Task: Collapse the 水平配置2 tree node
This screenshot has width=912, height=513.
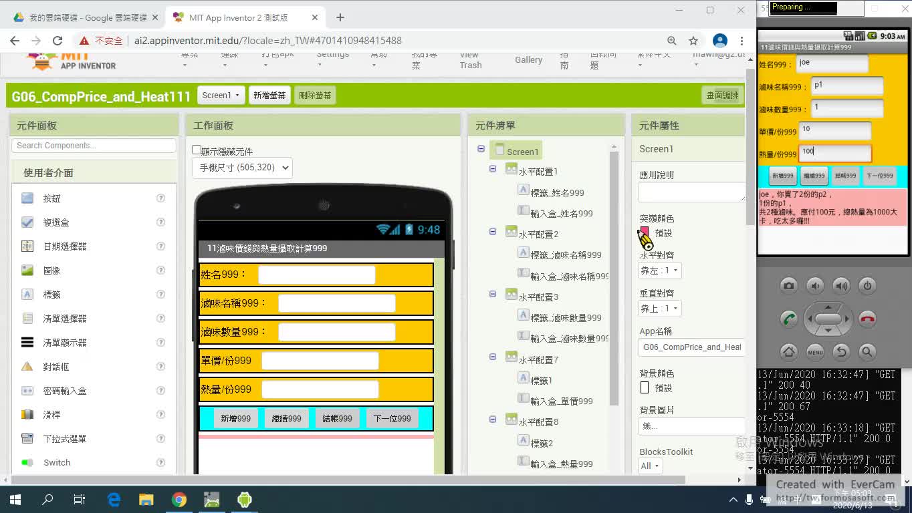Action: [493, 232]
